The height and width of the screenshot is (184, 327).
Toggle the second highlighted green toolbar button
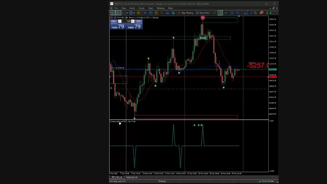tap(118, 13)
